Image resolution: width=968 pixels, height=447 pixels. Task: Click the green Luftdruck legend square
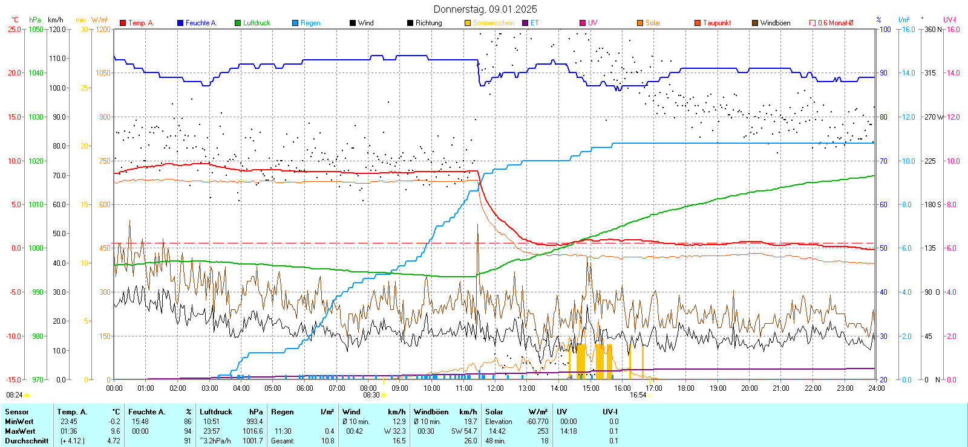pyautogui.click(x=238, y=23)
